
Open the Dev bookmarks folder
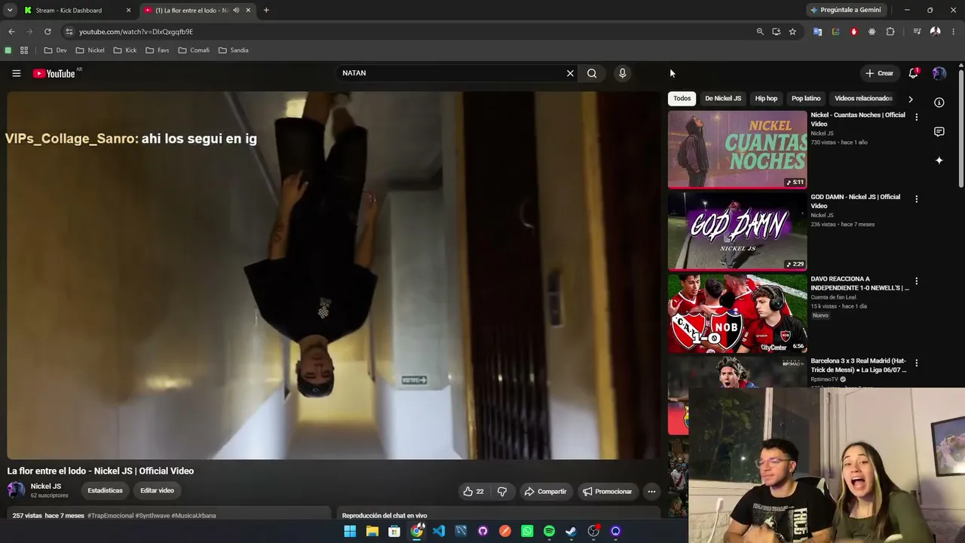tap(56, 51)
